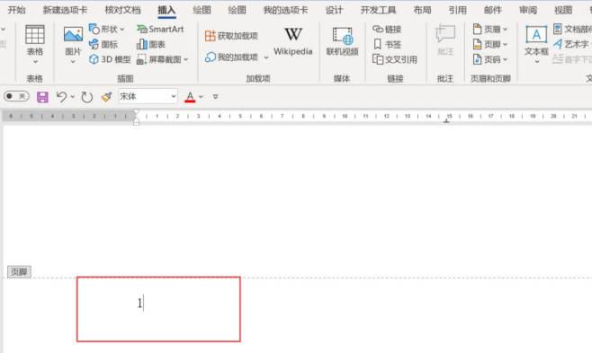Toggle the AutoSave switch off/on
This screenshot has height=353, width=592.
point(16,96)
